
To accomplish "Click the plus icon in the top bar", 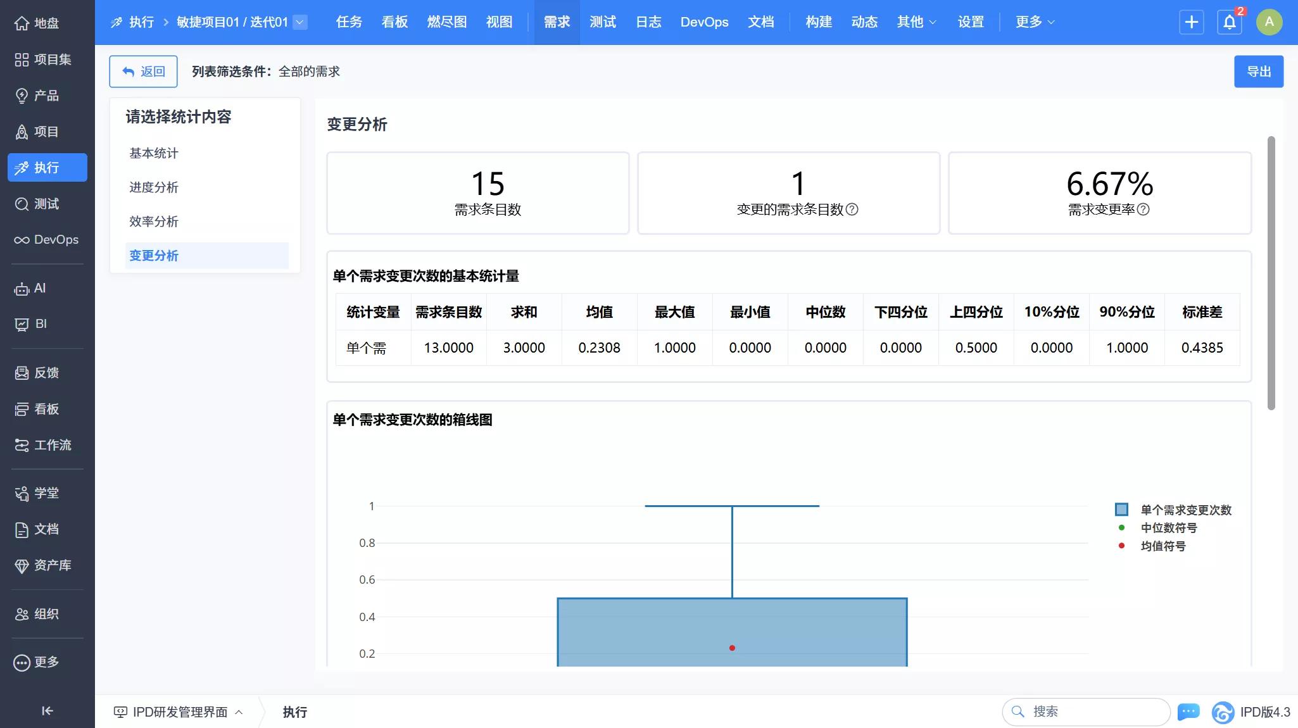I will (1190, 22).
